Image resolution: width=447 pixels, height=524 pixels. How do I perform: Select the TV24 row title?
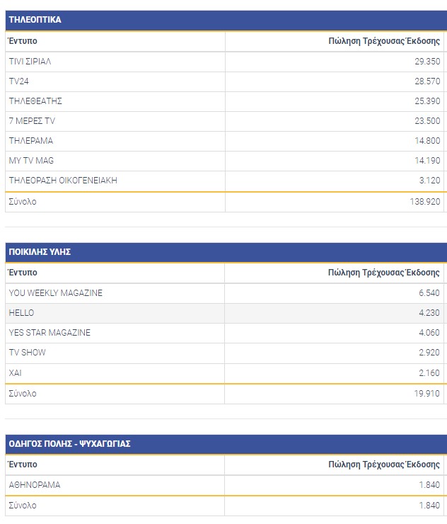click(x=18, y=81)
